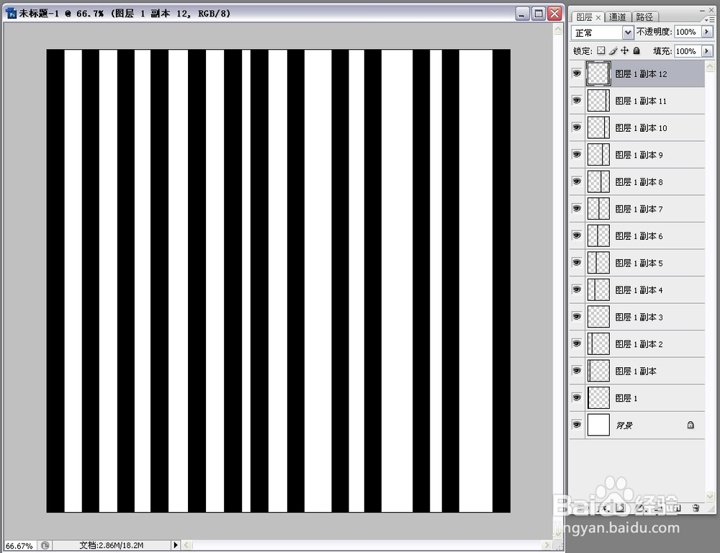
Task: Click the 文档:2.86M/18.2M status text
Action: pos(112,545)
